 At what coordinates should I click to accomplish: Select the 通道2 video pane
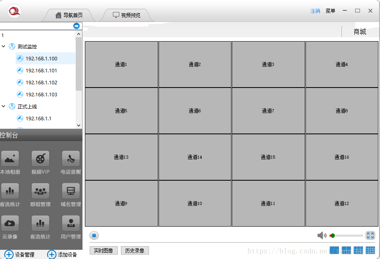pyautogui.click(x=195, y=64)
